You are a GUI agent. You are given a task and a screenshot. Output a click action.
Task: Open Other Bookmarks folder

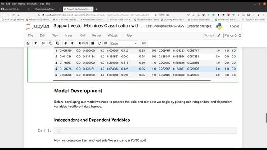[x=256, y=20]
